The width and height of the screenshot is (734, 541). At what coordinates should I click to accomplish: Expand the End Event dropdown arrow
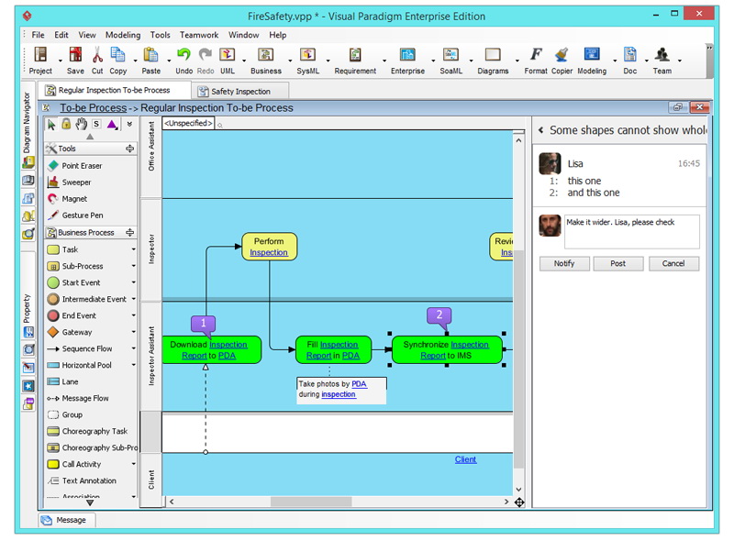coord(133,315)
